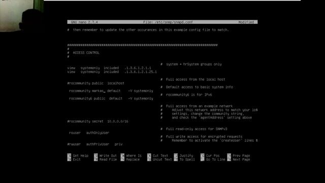Click the Get Help shortcut in nano footer
This screenshot has height=183, width=325.
pos(78,156)
